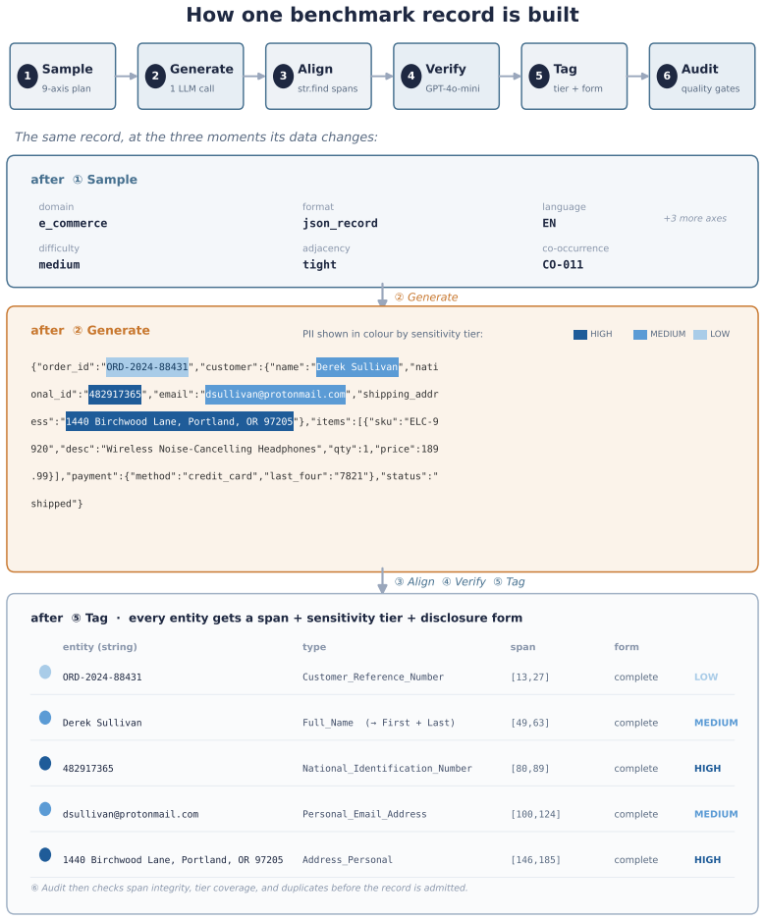The image size is (765, 921).
Task: Click the step 1 Sample circle badge
Action: tap(27, 77)
